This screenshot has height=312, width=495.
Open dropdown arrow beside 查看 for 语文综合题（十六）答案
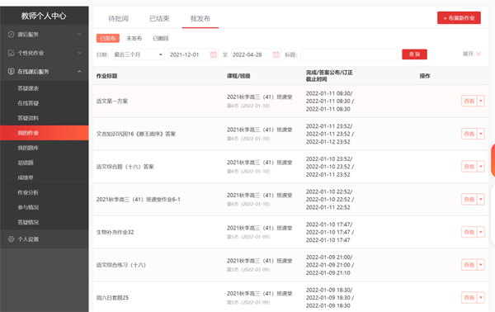point(481,167)
